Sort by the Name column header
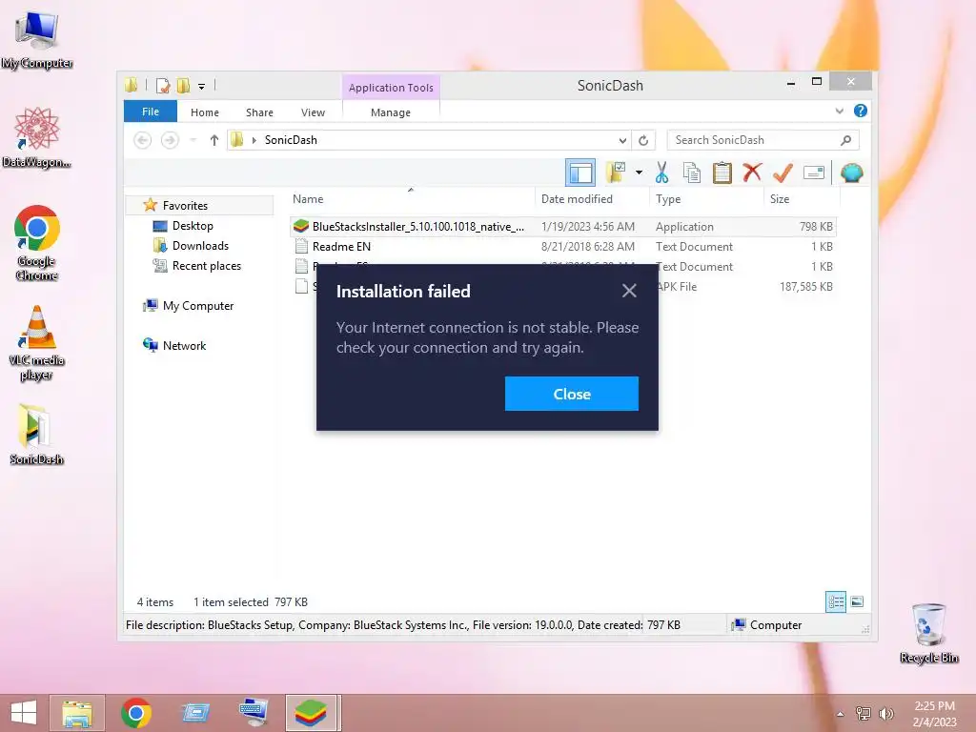The width and height of the screenshot is (976, 732). pos(411,198)
